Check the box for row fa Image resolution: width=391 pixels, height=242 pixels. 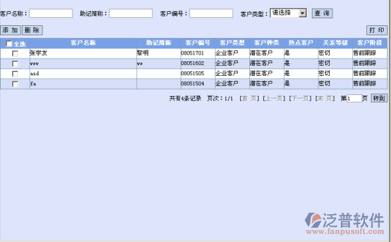click(x=15, y=84)
